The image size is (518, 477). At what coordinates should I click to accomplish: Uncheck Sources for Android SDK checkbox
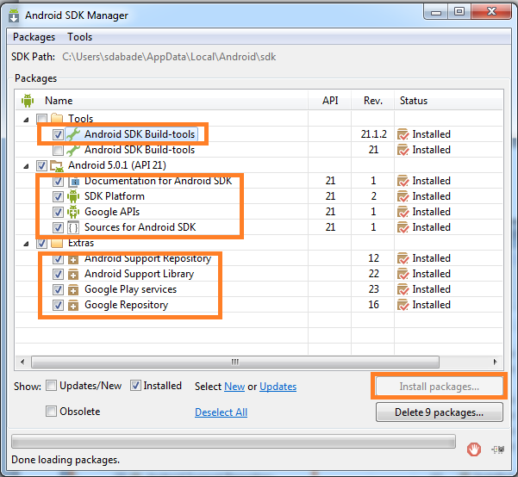click(58, 227)
